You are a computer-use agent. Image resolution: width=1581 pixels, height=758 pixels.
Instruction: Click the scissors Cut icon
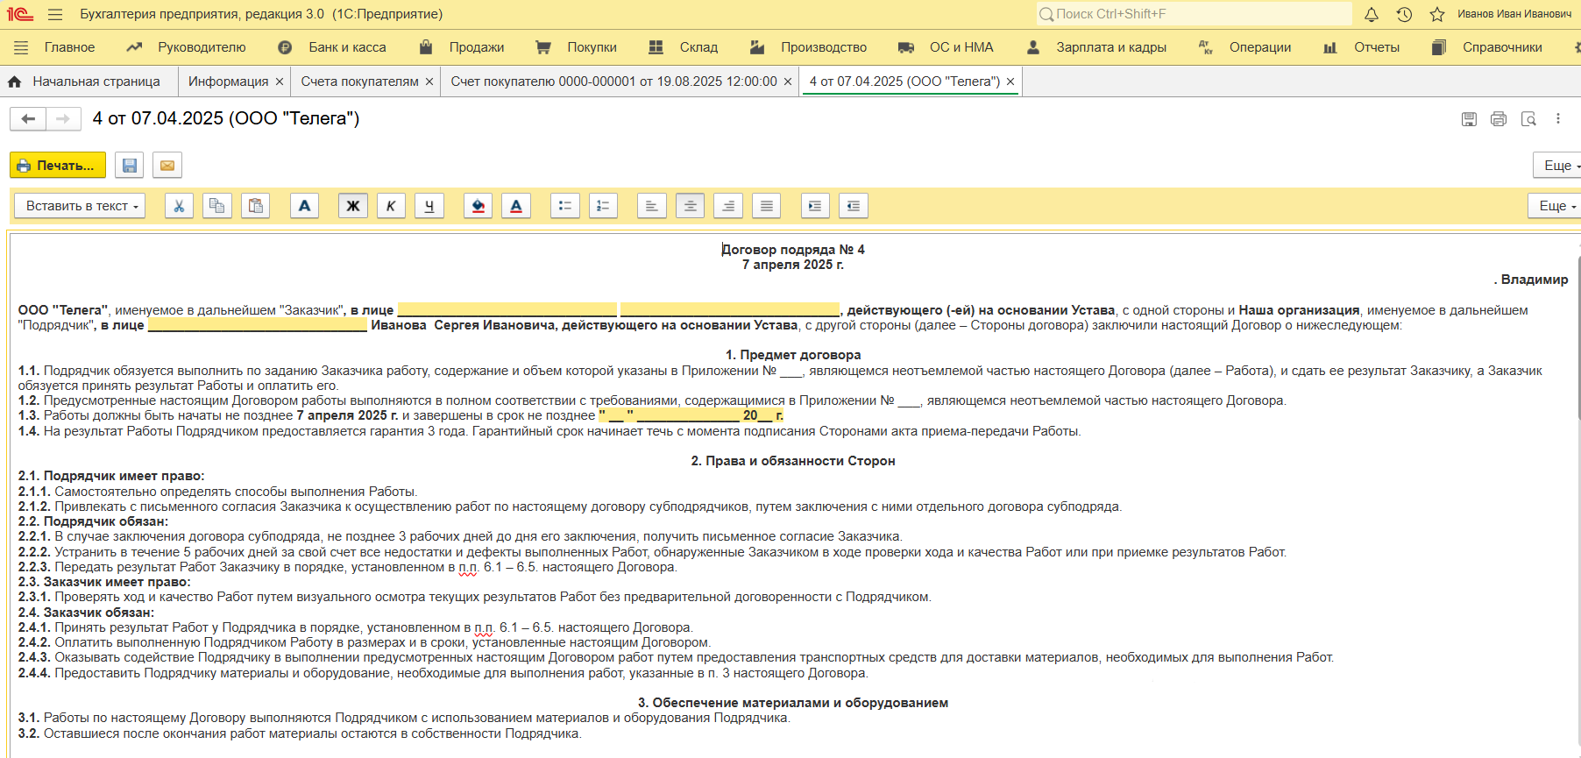tap(179, 206)
